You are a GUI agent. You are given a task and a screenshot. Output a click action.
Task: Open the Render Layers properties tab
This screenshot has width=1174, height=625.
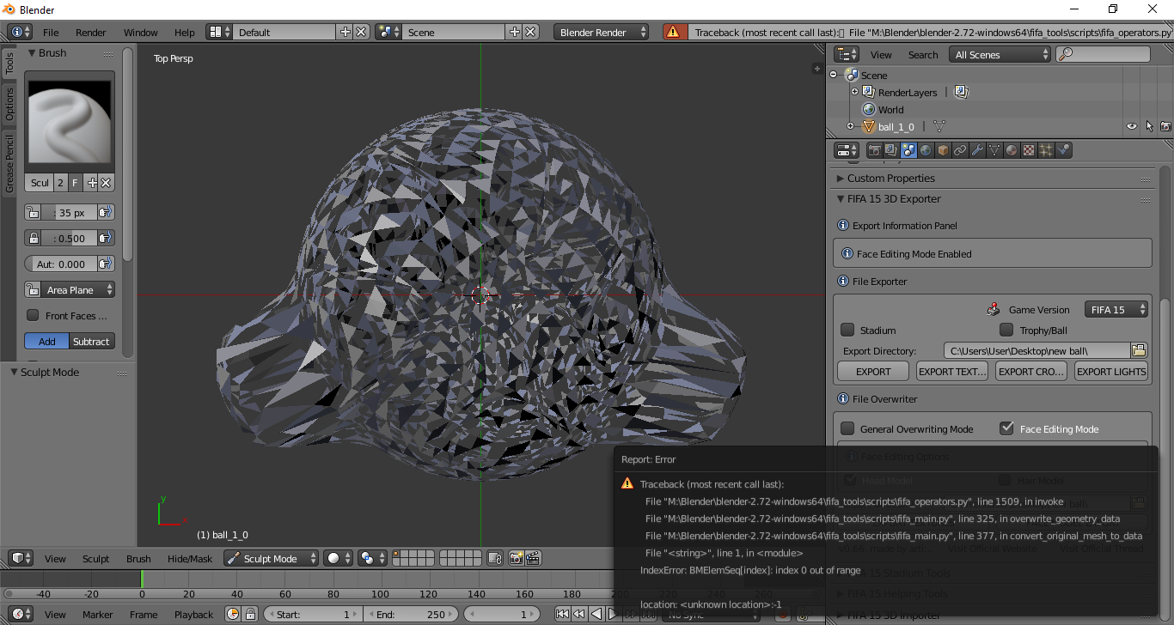891,150
